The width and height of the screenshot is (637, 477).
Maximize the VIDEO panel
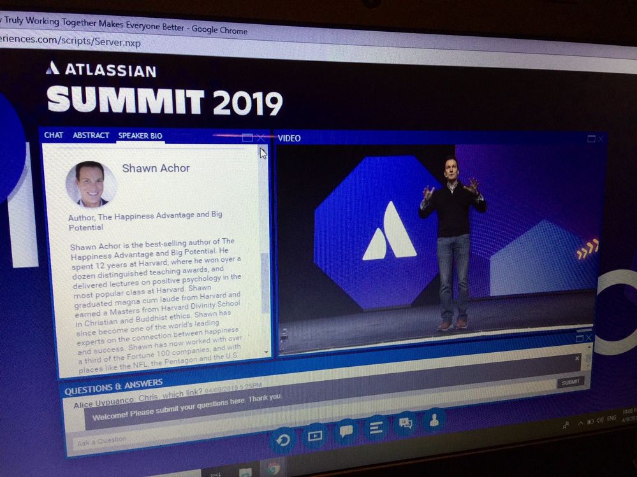(x=592, y=139)
